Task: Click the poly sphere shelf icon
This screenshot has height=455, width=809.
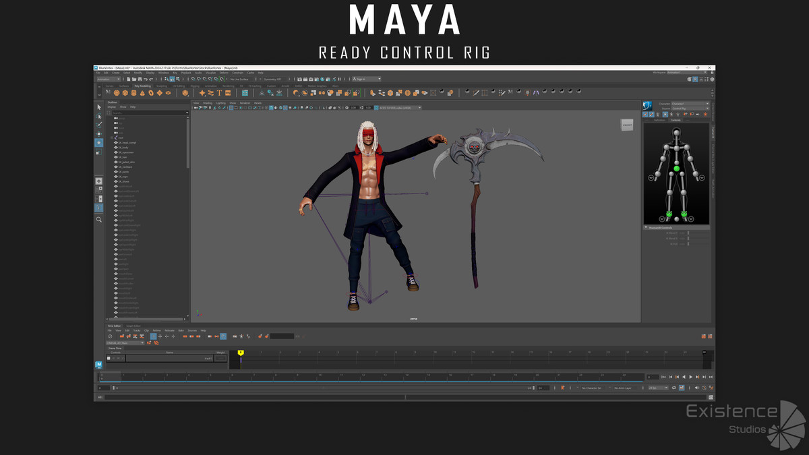Action: coord(117,93)
